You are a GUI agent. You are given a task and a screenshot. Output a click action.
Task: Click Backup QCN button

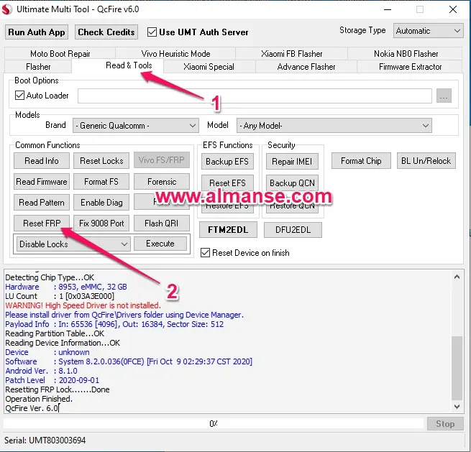click(x=292, y=183)
